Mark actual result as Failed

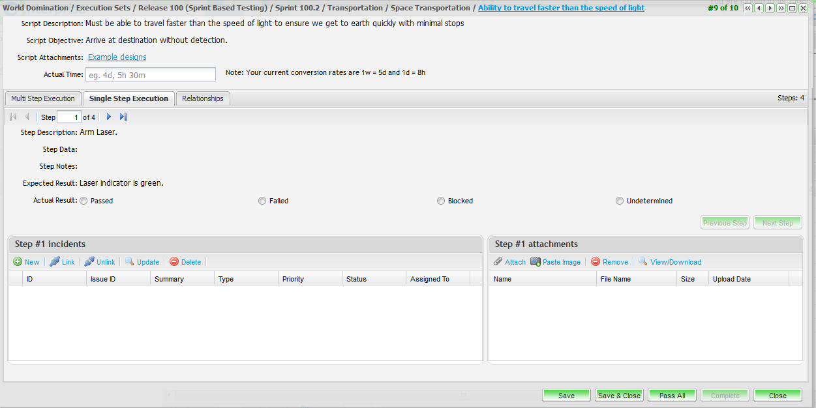click(262, 201)
